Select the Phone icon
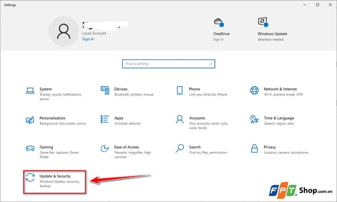The height and width of the screenshot is (202, 337). coord(180,90)
